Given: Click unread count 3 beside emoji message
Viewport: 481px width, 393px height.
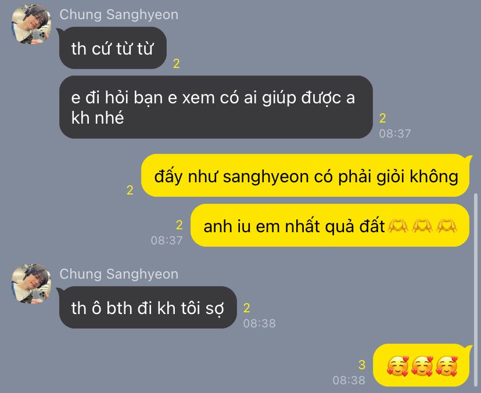Looking at the screenshot, I should (x=362, y=365).
